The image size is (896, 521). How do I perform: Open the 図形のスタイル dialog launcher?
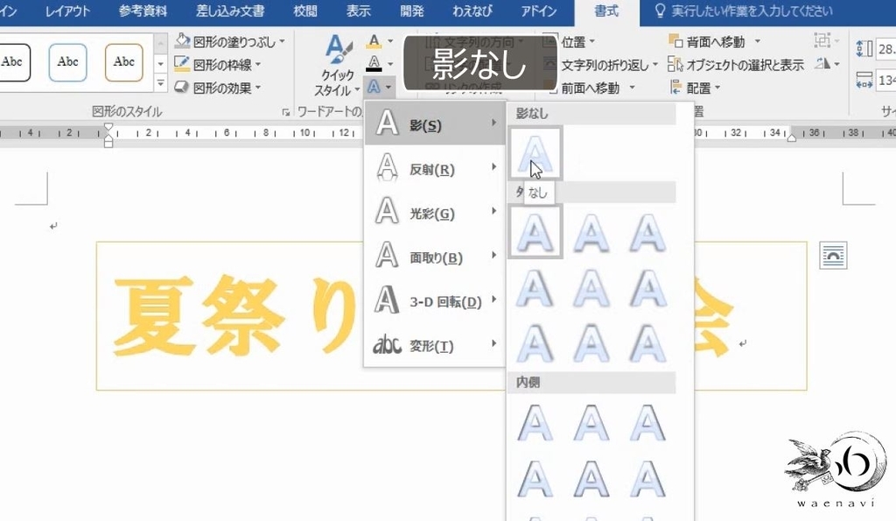coord(286,112)
